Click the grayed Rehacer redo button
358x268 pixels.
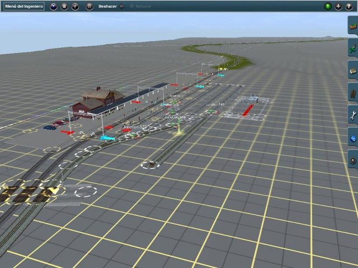(x=140, y=6)
